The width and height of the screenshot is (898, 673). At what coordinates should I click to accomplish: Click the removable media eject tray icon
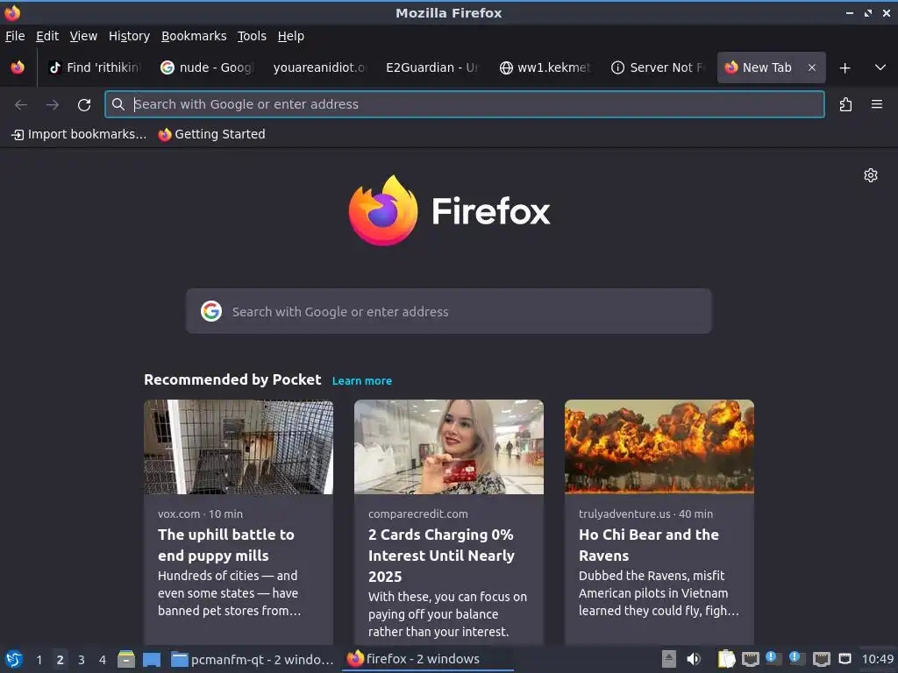coord(669,659)
